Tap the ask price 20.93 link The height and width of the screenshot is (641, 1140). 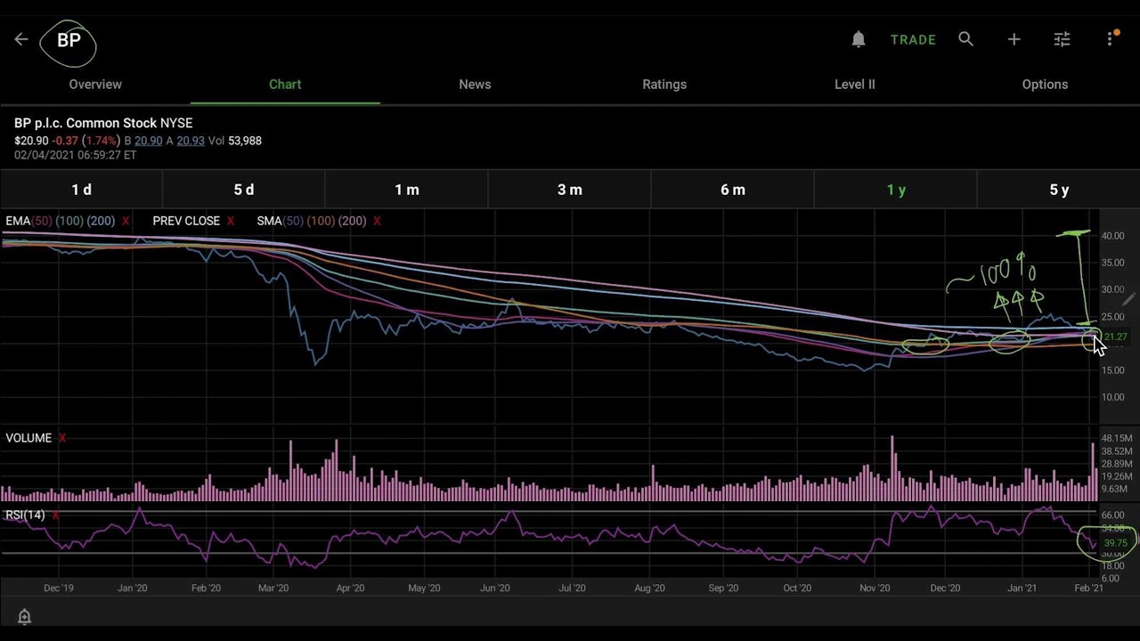pyautogui.click(x=191, y=141)
